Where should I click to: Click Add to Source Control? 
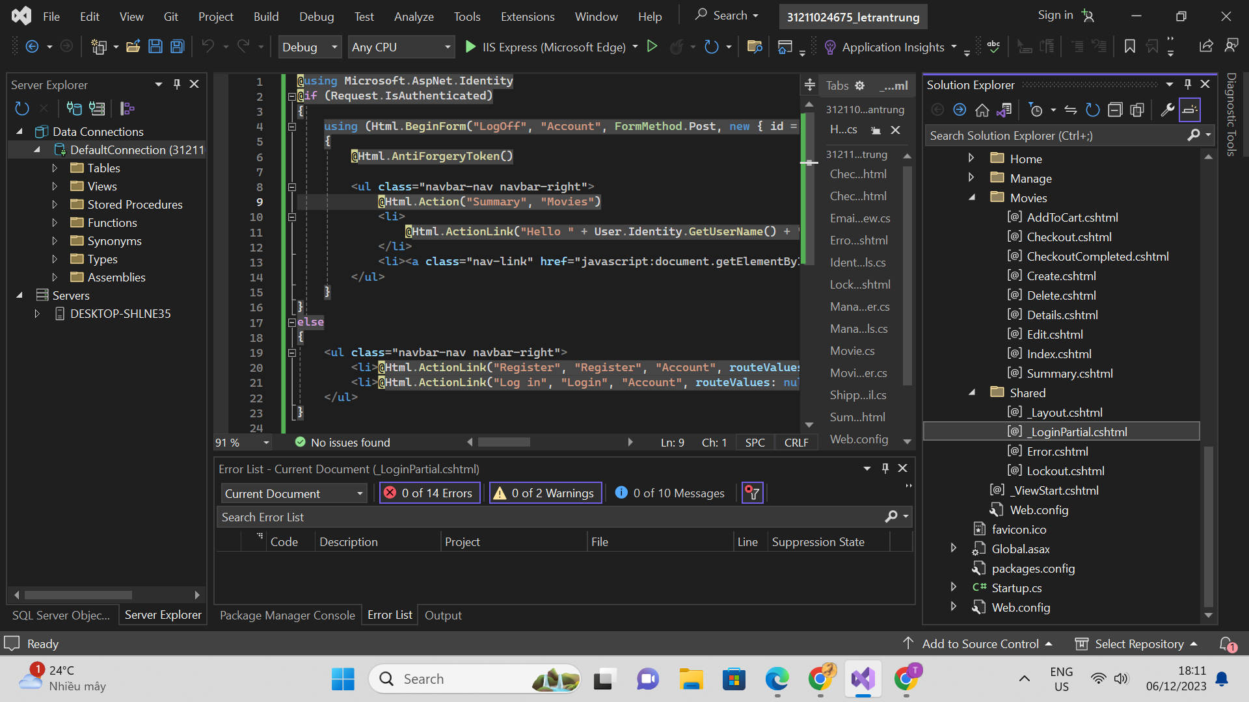(980, 644)
